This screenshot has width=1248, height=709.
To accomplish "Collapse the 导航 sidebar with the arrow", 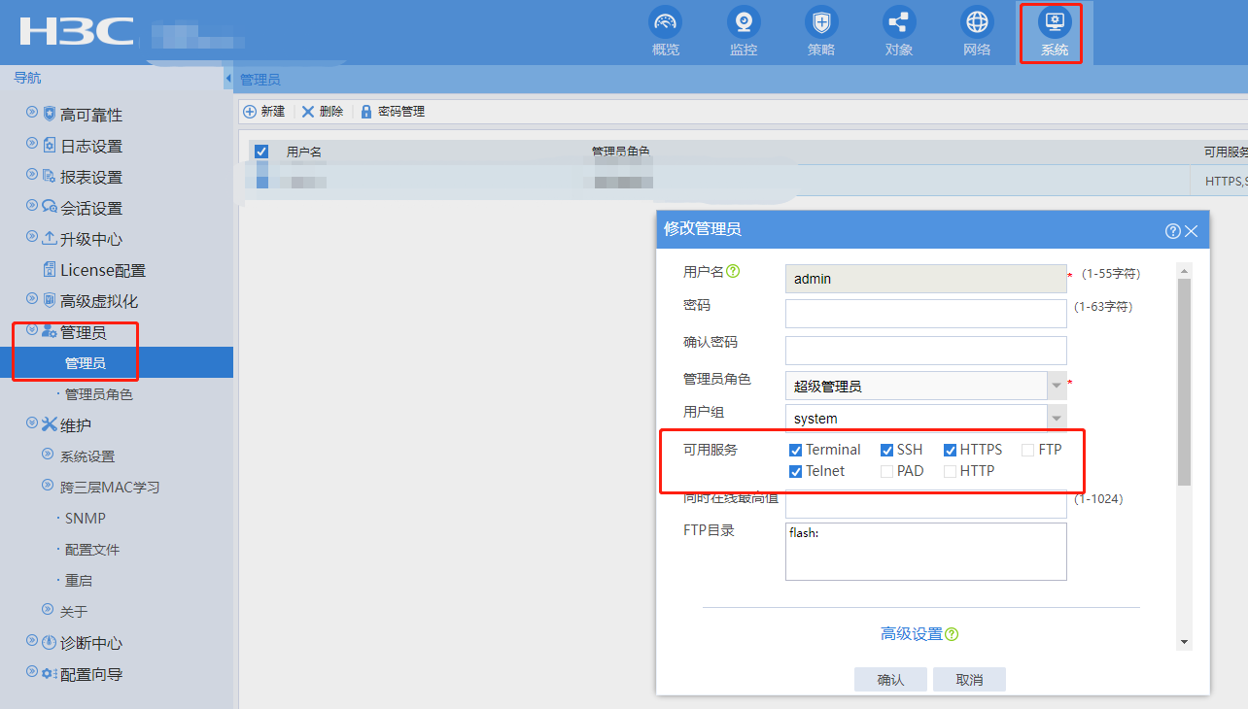I will pyautogui.click(x=227, y=79).
